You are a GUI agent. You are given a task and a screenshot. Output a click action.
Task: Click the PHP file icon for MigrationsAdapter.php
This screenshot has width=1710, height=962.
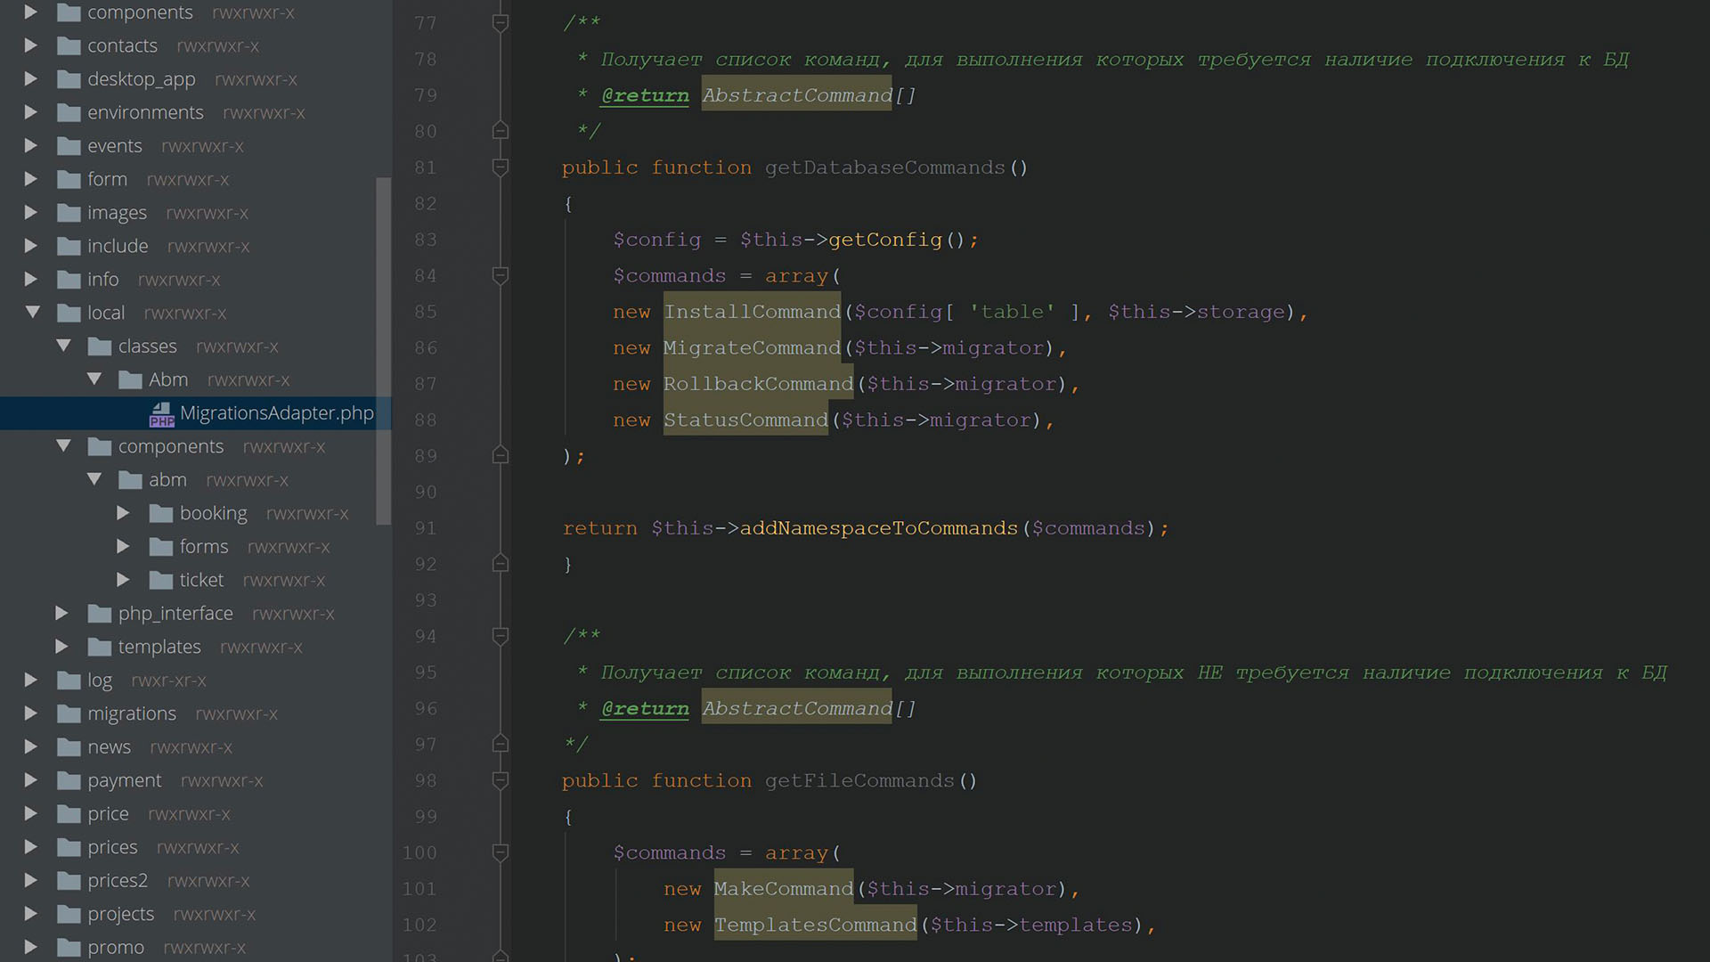point(161,414)
